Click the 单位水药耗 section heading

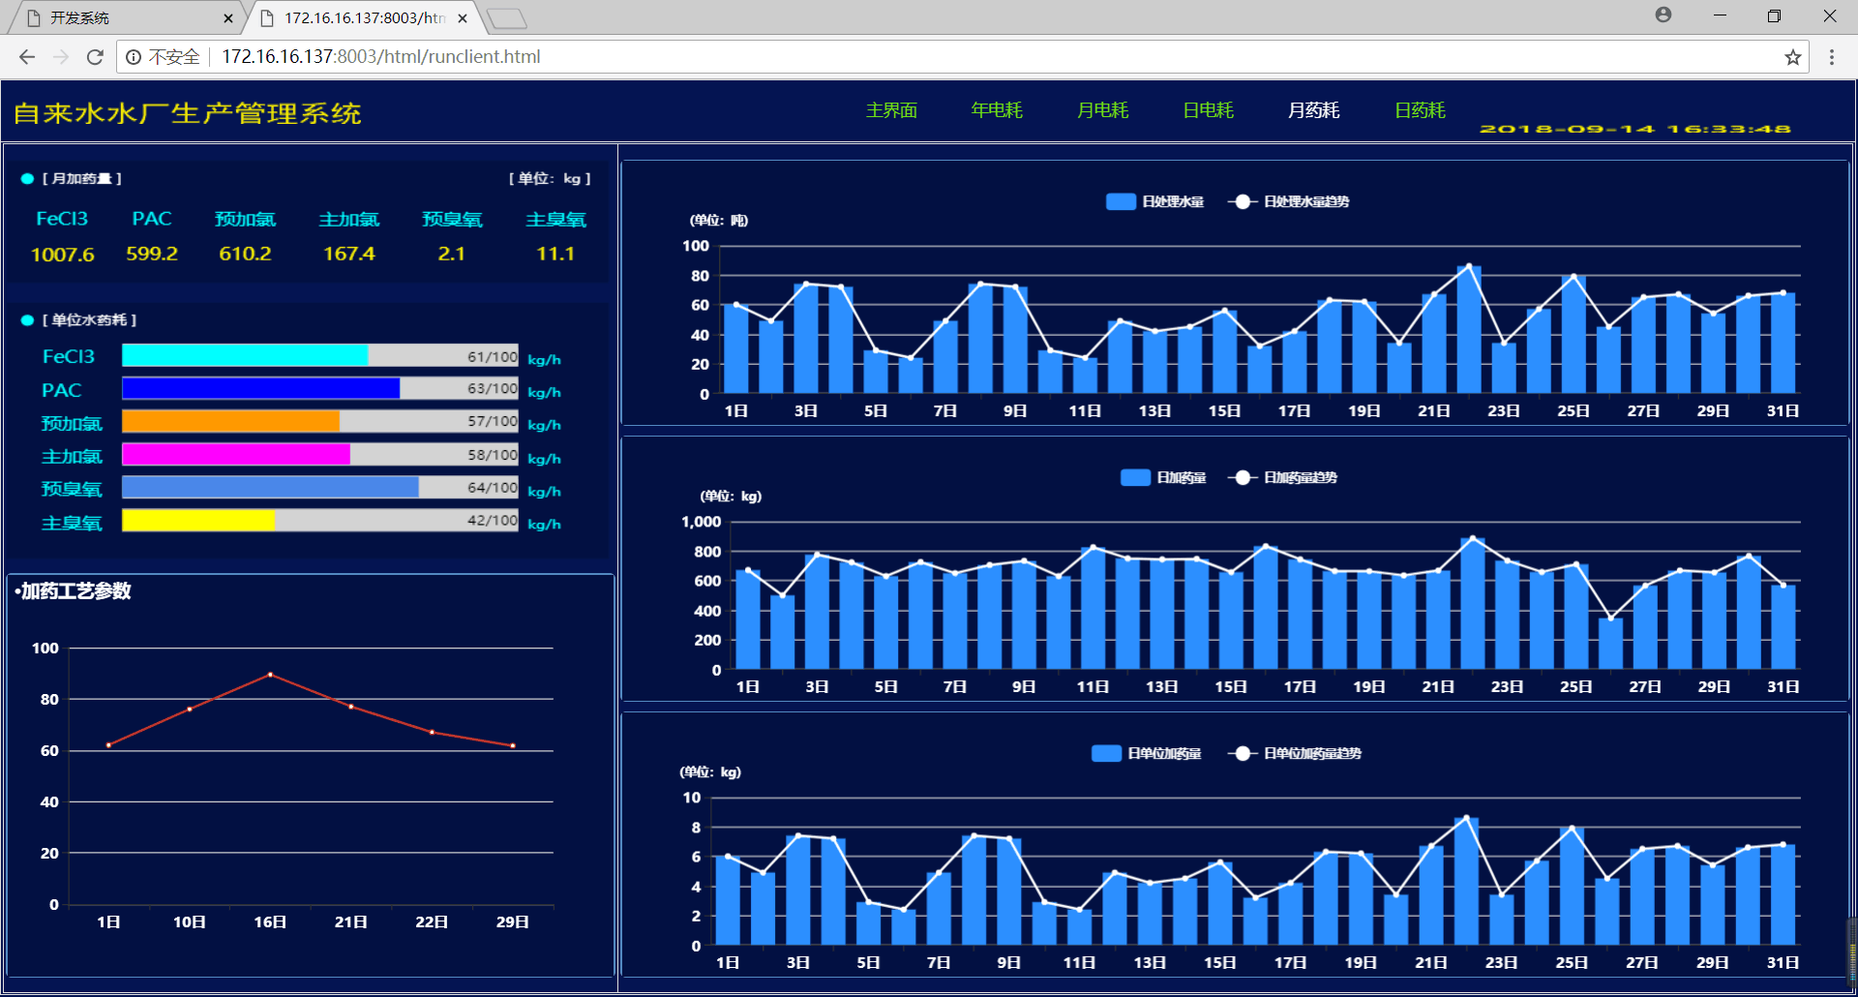89,319
